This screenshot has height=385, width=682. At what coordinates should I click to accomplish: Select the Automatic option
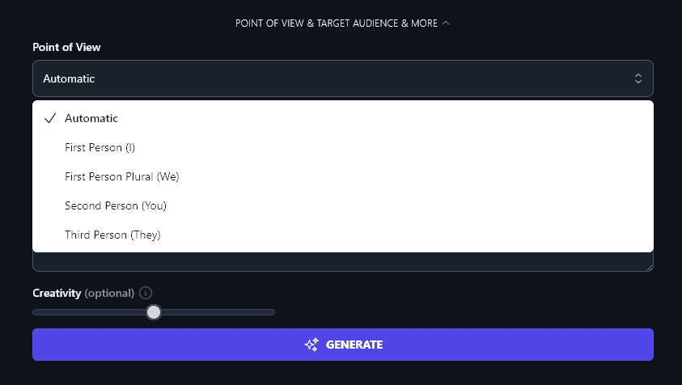(x=91, y=118)
